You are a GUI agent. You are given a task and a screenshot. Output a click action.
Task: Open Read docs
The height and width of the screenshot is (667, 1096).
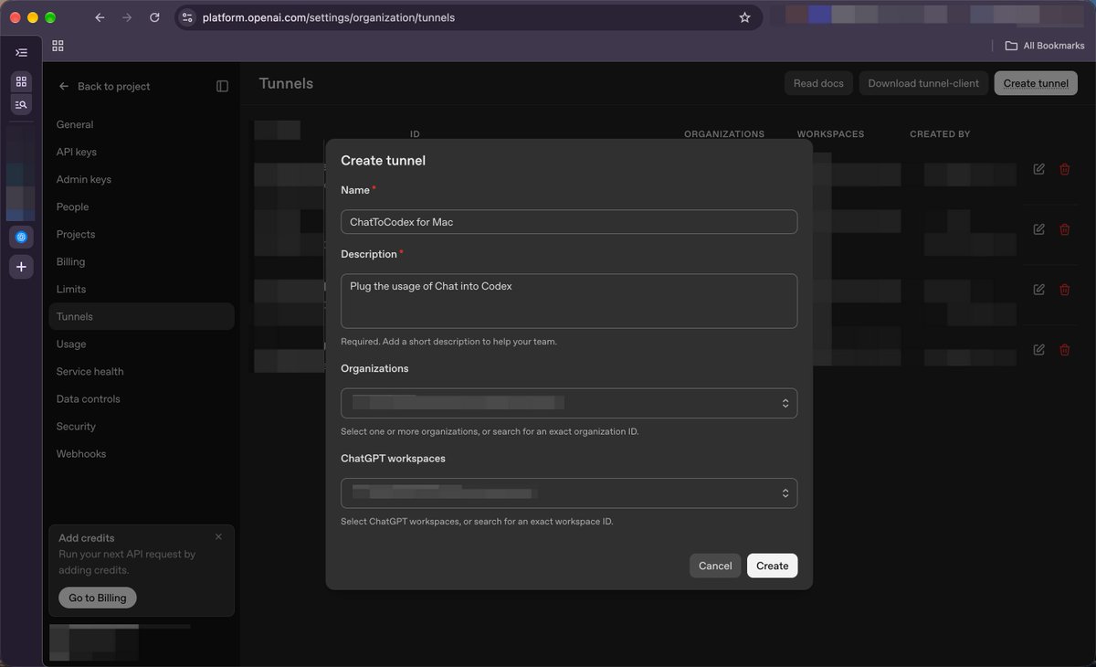pyautogui.click(x=818, y=83)
